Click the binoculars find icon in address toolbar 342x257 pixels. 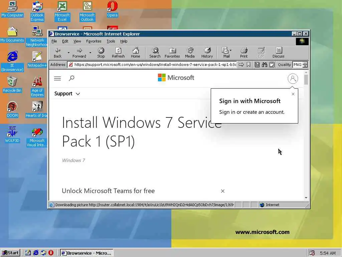tap(265, 65)
